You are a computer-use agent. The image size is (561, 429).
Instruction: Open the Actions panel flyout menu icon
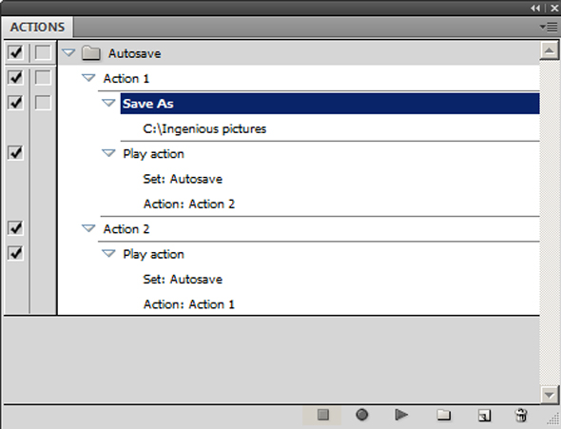(x=549, y=27)
